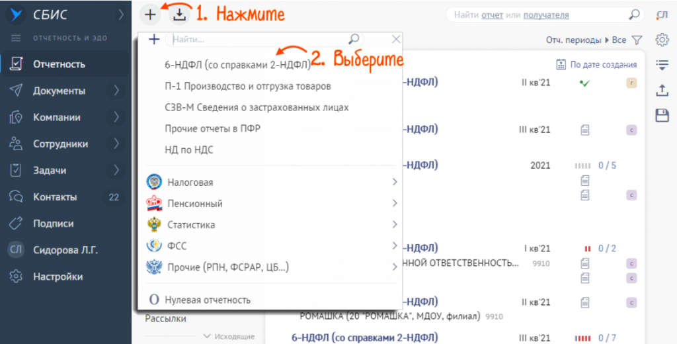Click the plus icon inside the popup
This screenshot has width=677, height=344.
[154, 39]
